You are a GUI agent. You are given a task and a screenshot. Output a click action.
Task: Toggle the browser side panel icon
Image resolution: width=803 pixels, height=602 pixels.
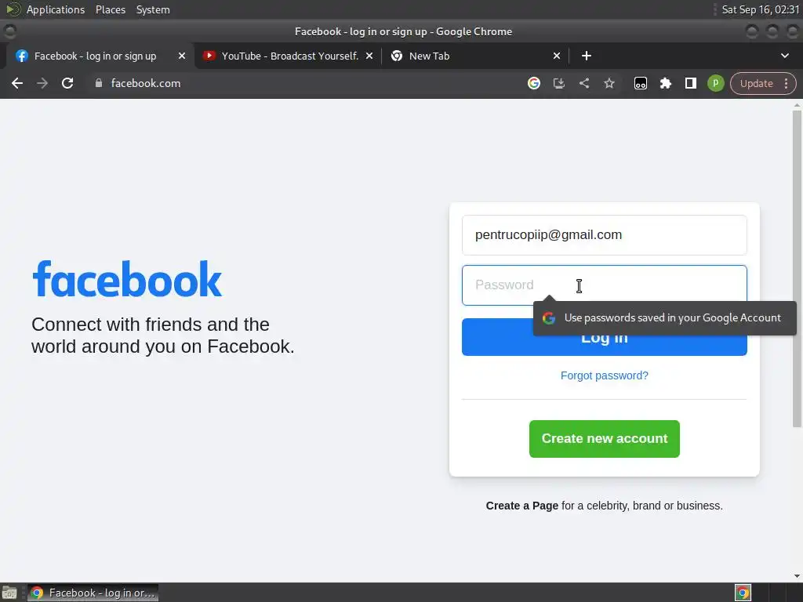691,83
